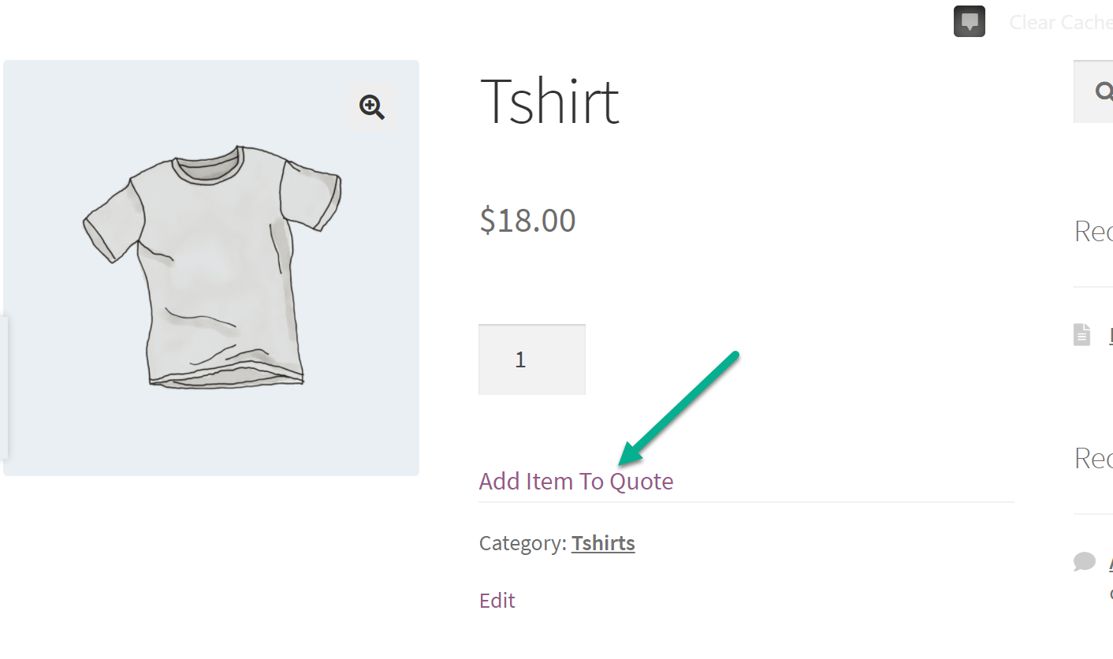
Task: Click the left-edge slide-out panel handle
Action: coord(6,386)
